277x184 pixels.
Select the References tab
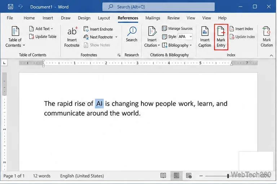(x=128, y=18)
